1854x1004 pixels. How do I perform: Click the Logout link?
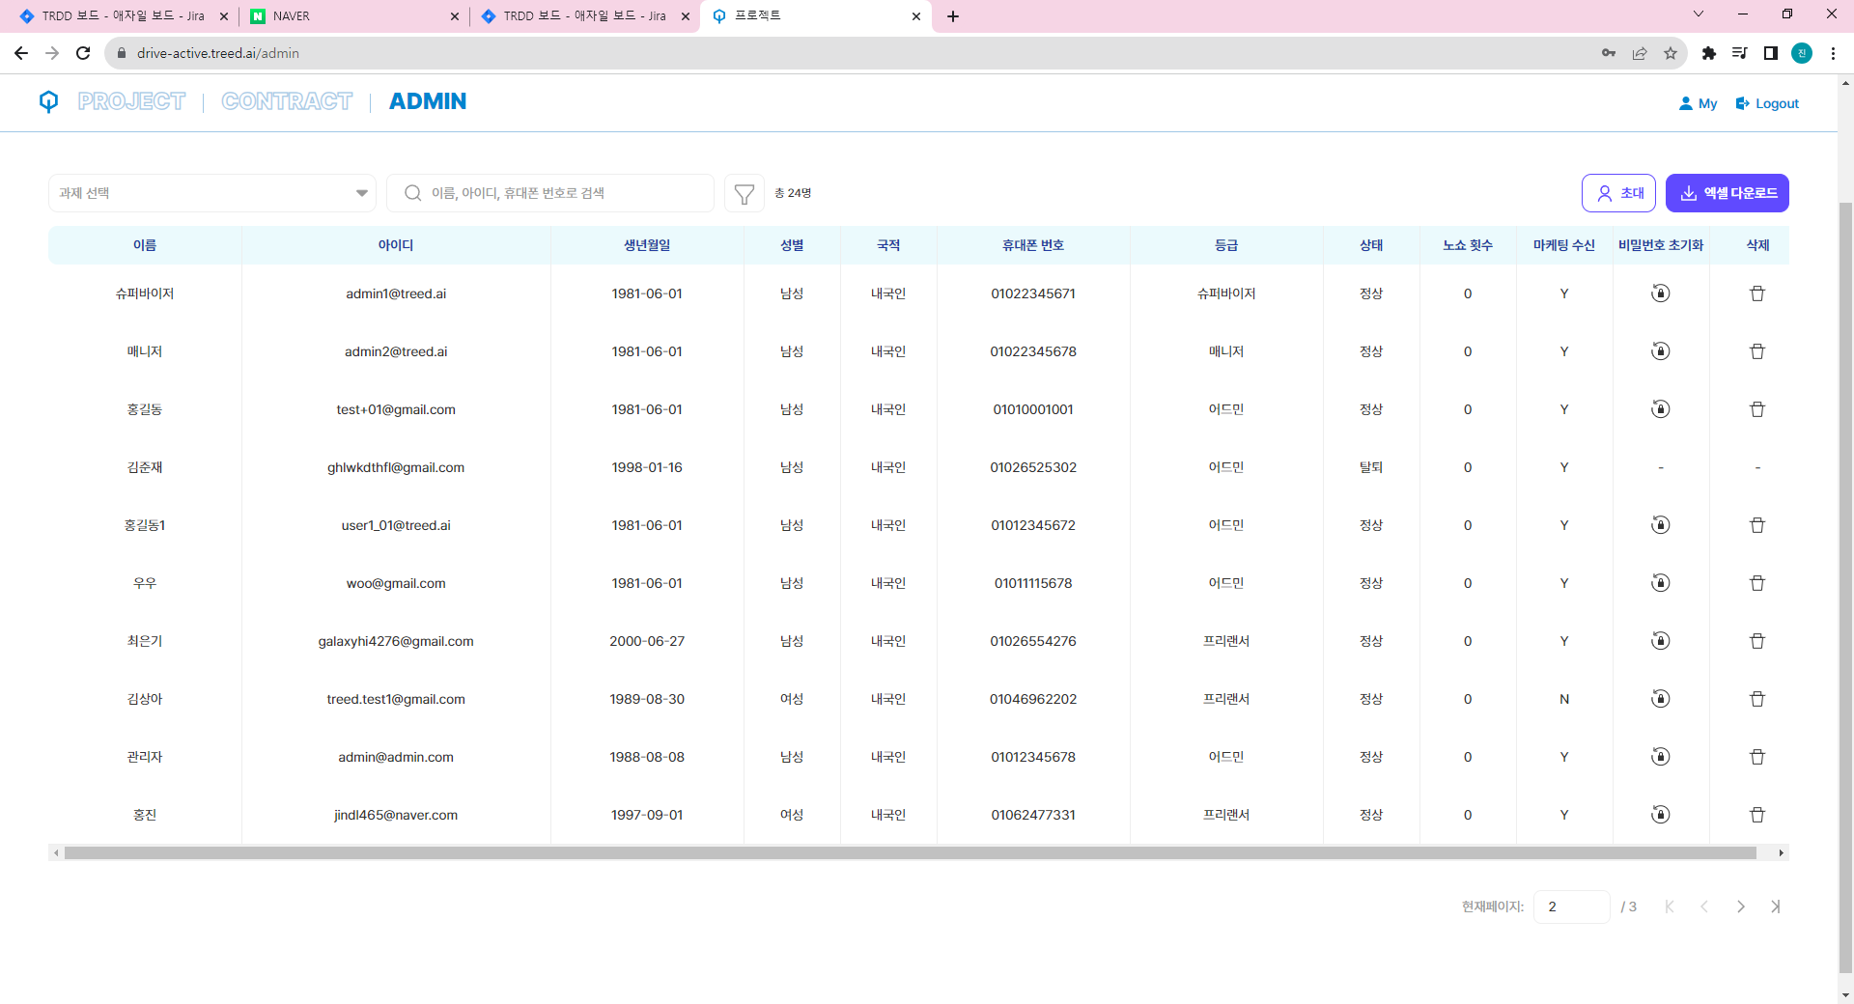tap(1767, 103)
